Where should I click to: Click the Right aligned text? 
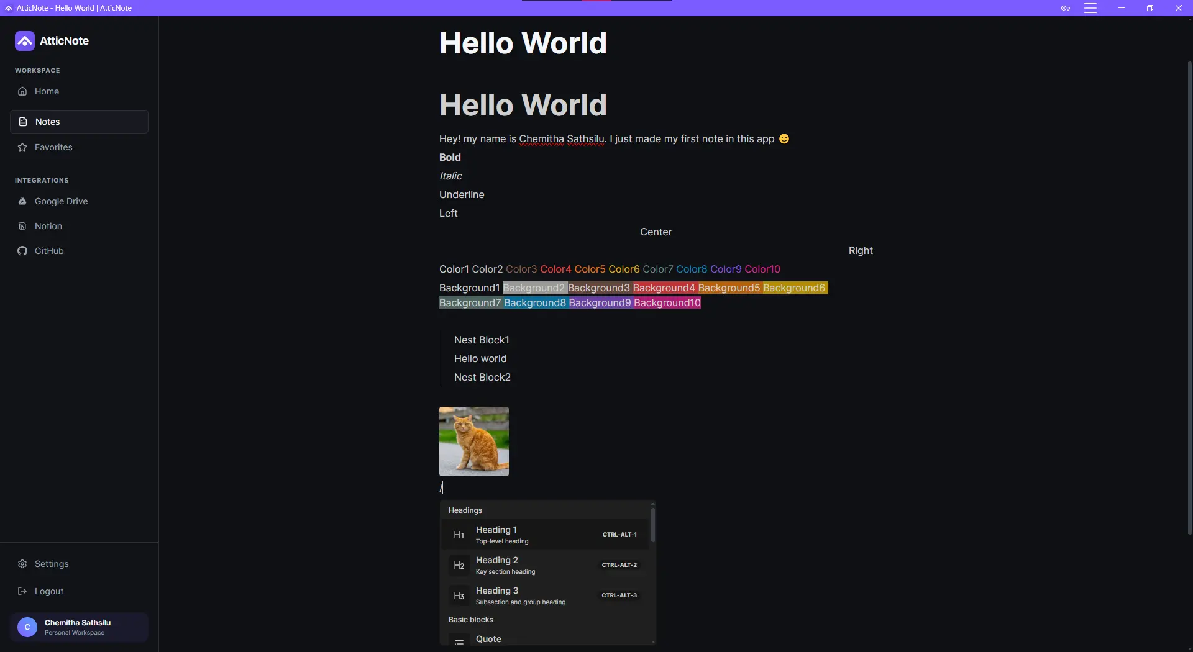(861, 250)
